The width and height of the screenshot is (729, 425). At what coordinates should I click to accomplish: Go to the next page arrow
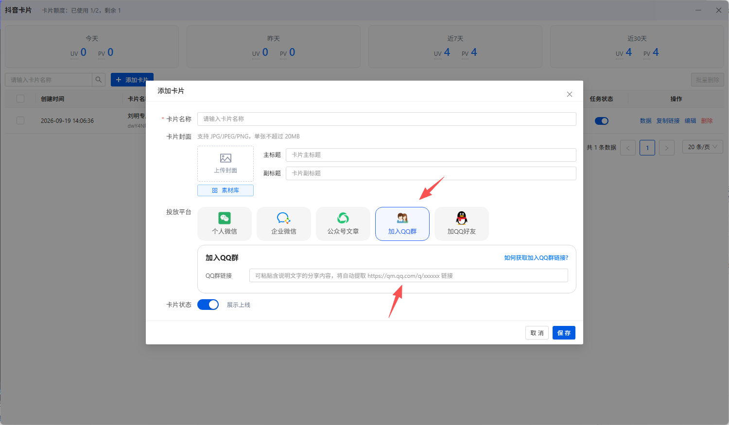coord(667,148)
